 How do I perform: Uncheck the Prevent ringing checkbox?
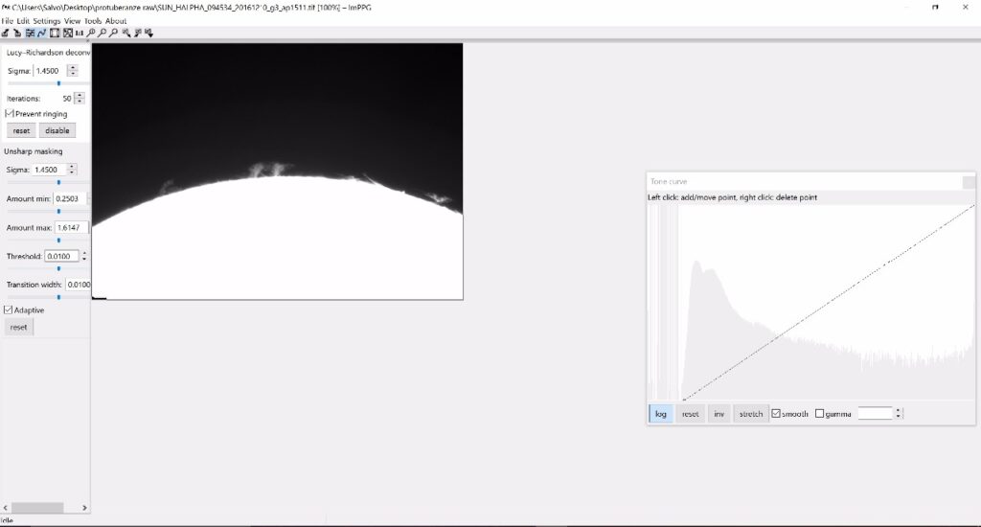click(10, 114)
